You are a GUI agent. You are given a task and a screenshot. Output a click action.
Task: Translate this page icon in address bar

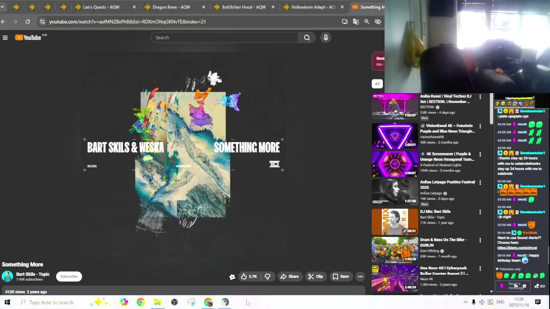click(x=356, y=21)
